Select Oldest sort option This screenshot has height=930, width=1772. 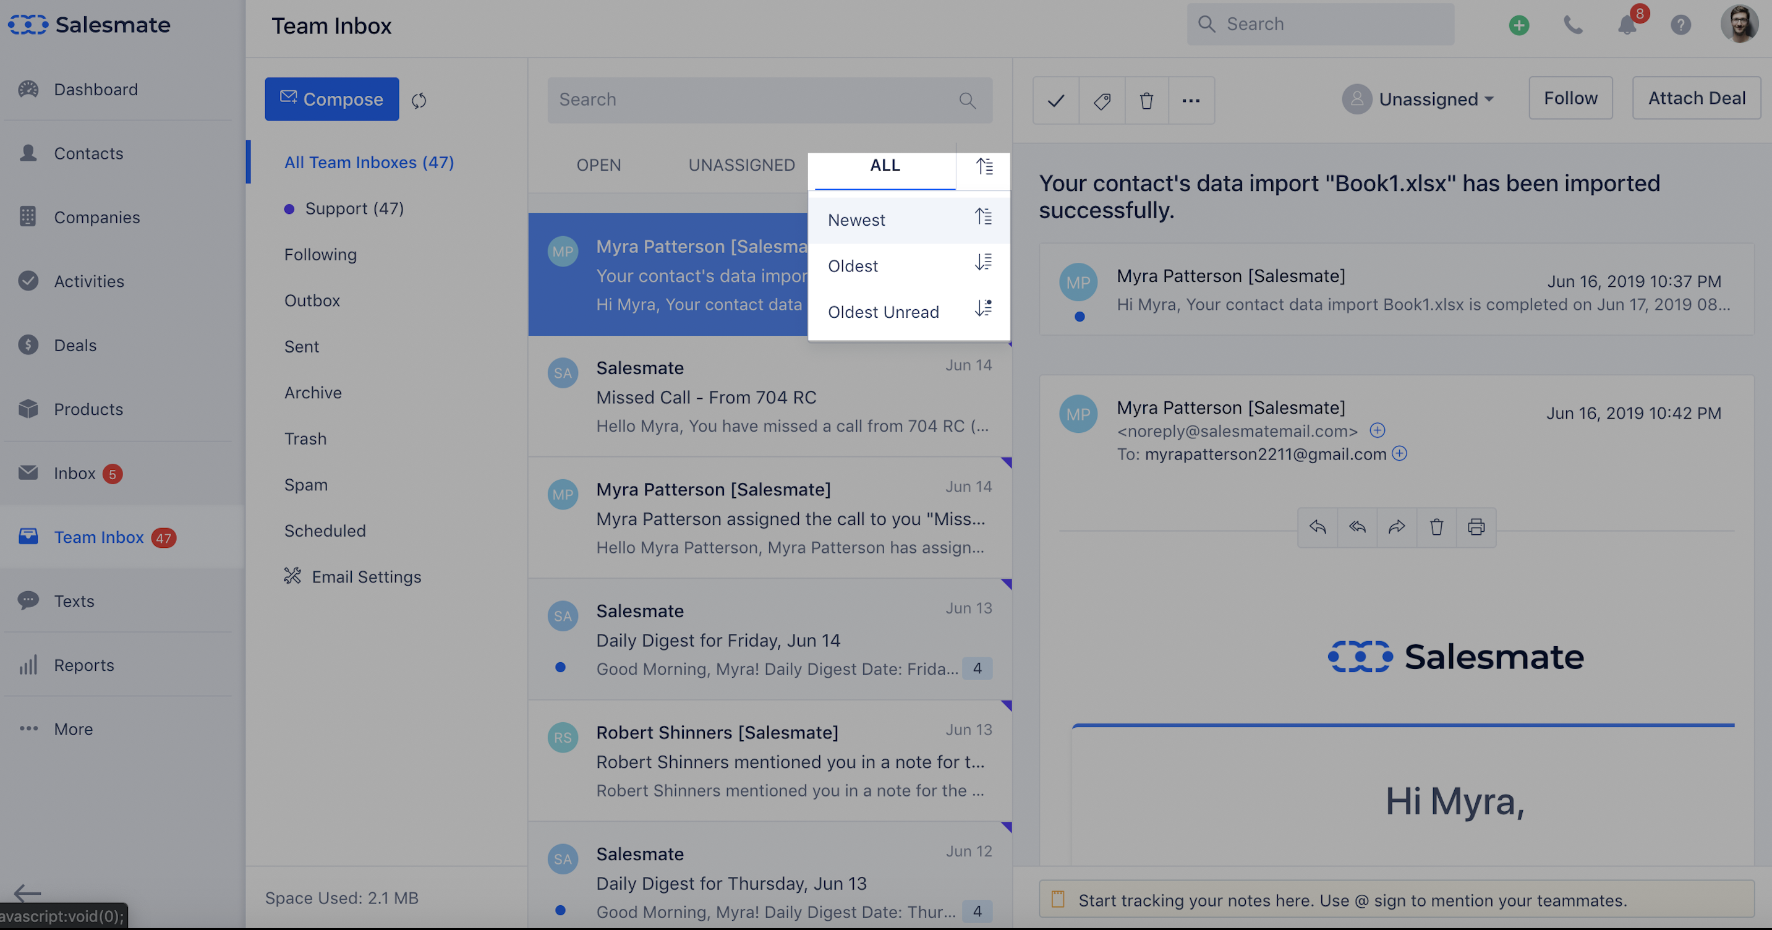pos(909,265)
